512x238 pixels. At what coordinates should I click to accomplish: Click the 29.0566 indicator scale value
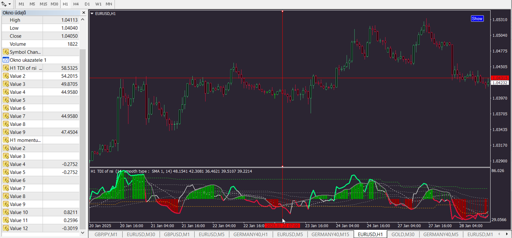(499, 220)
